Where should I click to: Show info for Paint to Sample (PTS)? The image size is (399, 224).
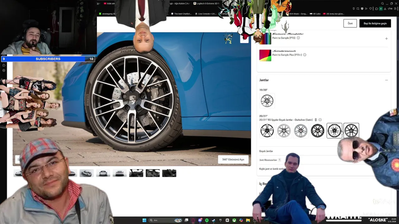pyautogui.click(x=298, y=38)
